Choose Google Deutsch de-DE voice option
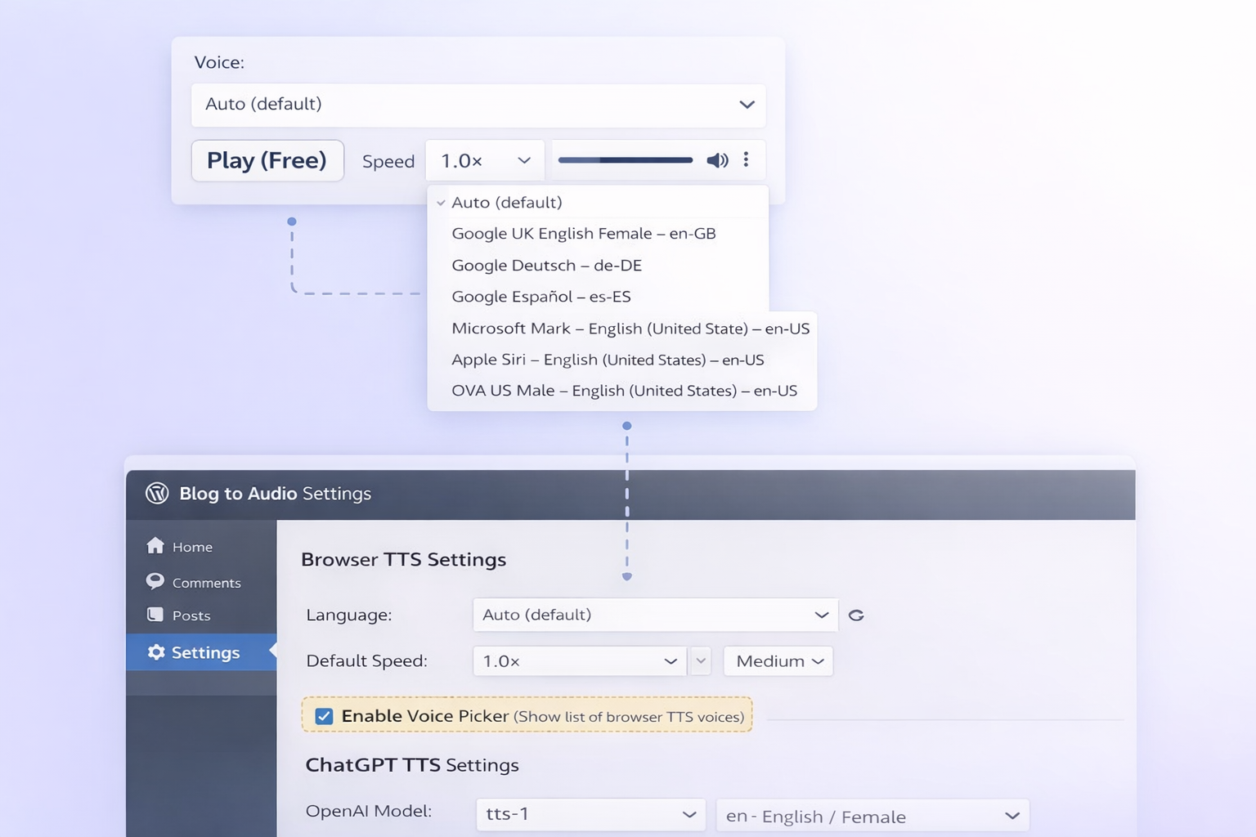Viewport: 1256px width, 837px height. (x=546, y=266)
